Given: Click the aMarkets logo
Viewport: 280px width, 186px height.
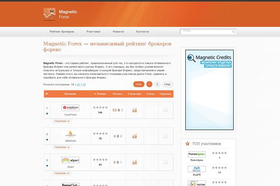Looking at the screenshot, I should point(70,134).
